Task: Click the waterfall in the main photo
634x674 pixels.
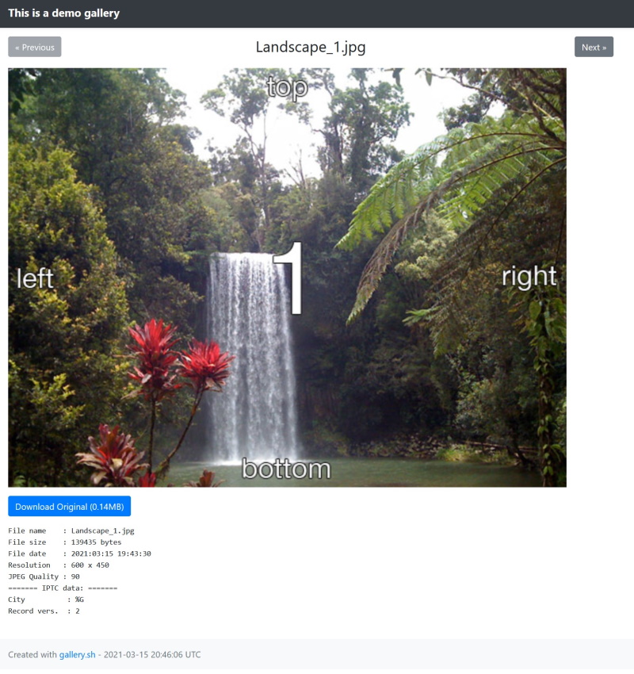Action: 252,357
